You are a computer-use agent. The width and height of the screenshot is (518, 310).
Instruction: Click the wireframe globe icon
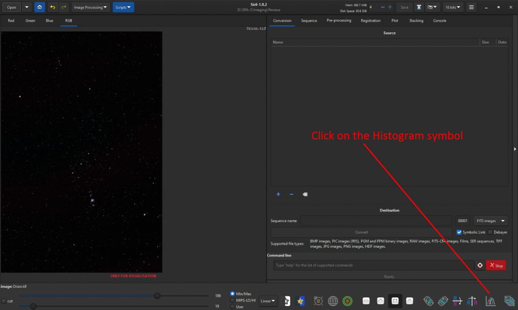[x=333, y=301]
